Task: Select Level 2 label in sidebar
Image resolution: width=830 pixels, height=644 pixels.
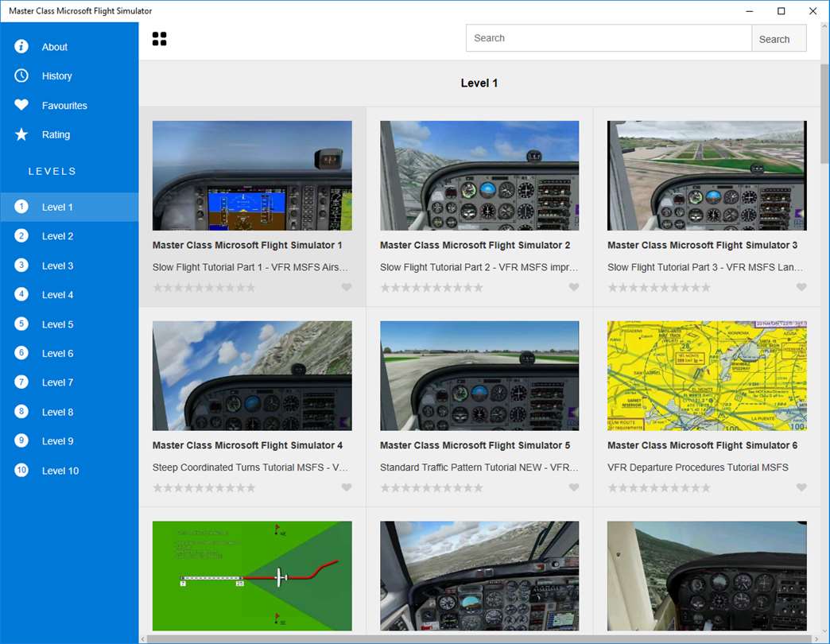Action: click(57, 236)
